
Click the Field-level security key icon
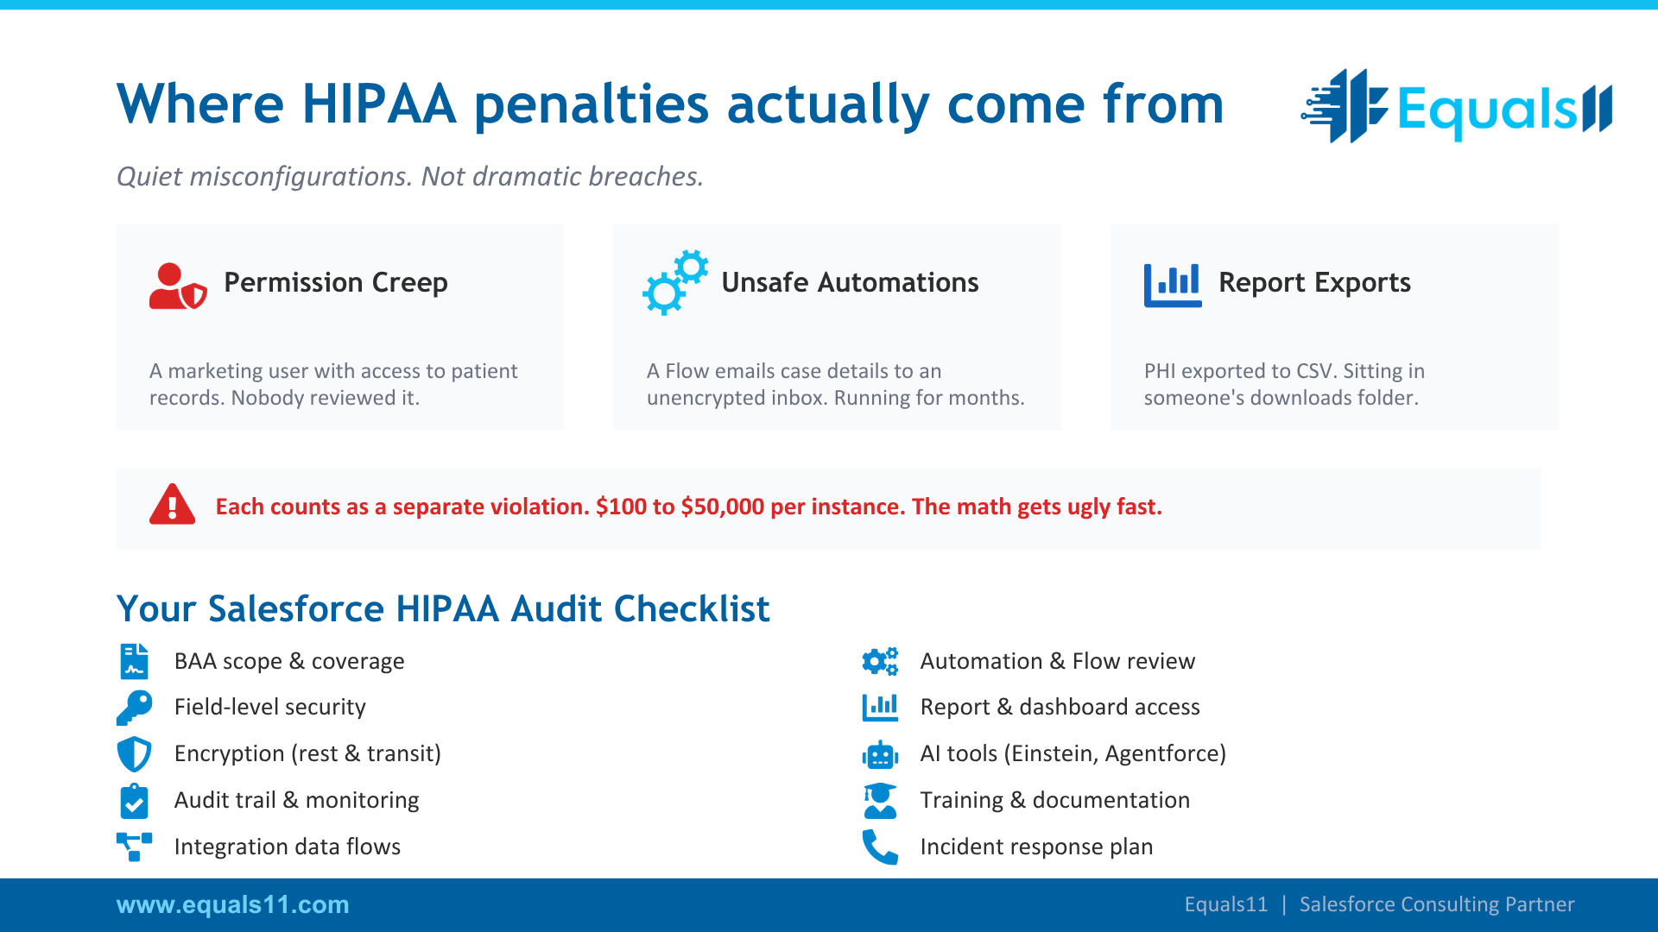[134, 708]
